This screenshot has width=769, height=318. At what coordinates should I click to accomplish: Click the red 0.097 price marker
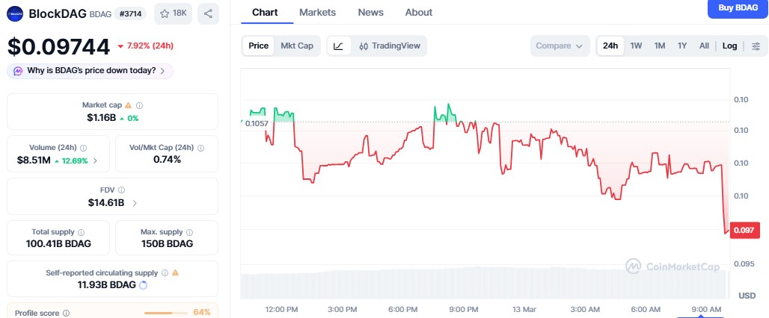(x=745, y=231)
